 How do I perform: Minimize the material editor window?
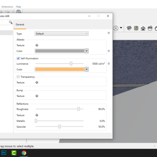[x=89, y=16]
